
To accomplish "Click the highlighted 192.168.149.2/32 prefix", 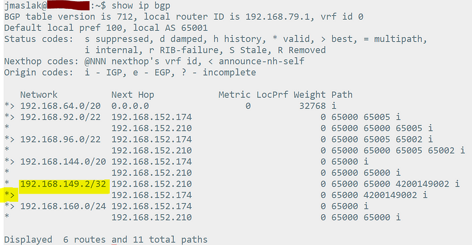I will point(63,184).
